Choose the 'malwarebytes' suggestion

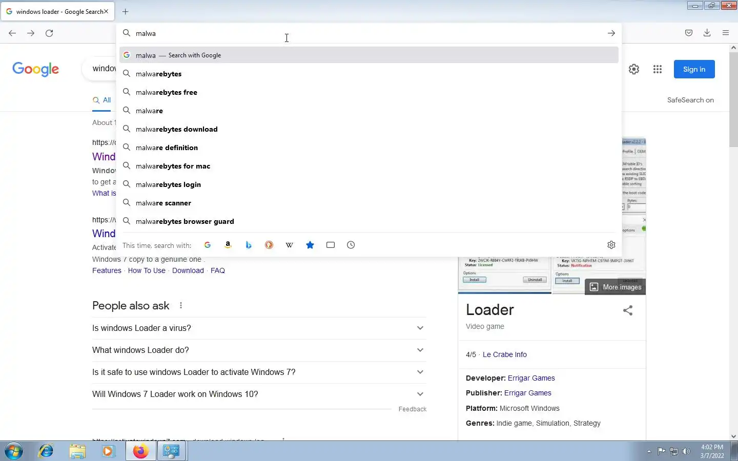coord(369,74)
